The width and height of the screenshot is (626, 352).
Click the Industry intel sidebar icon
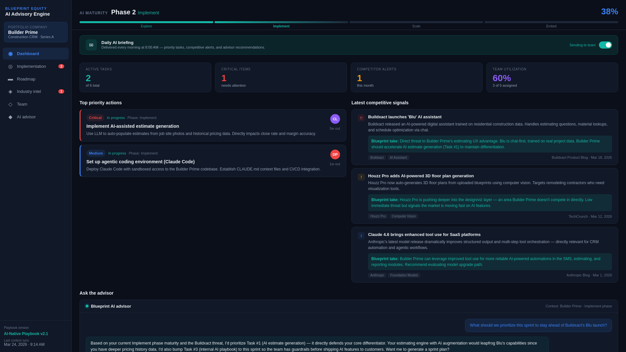pyautogui.click(x=10, y=92)
